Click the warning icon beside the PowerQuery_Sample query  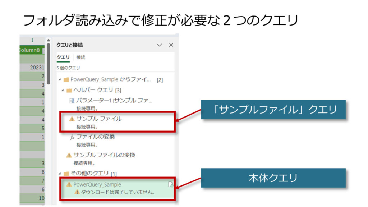click(69, 184)
